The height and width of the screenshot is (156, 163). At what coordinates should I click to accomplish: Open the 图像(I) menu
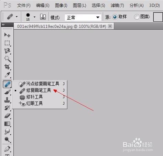click(61, 6)
